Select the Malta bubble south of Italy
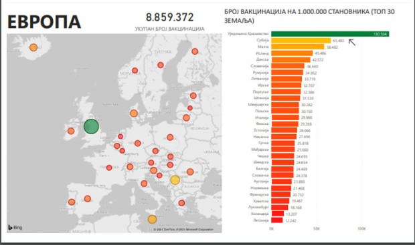 pos(152,219)
